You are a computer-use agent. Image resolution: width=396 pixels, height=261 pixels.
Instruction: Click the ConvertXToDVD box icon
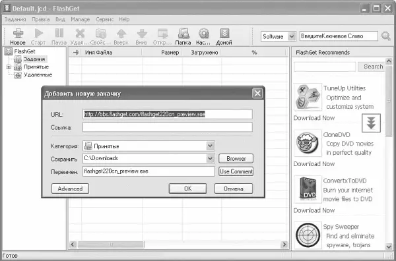pyautogui.click(x=308, y=189)
